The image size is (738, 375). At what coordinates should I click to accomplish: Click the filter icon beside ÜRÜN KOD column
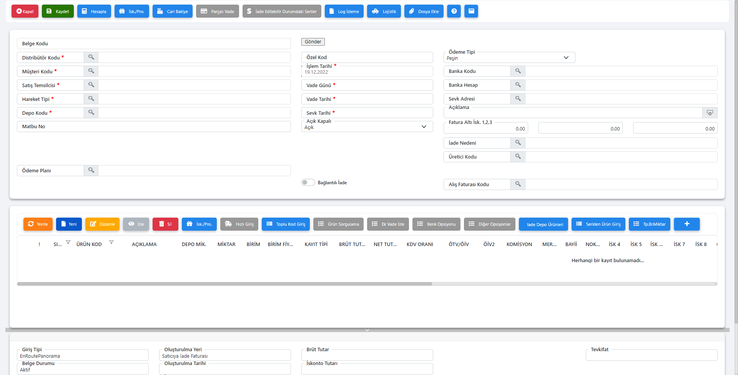pyautogui.click(x=111, y=242)
